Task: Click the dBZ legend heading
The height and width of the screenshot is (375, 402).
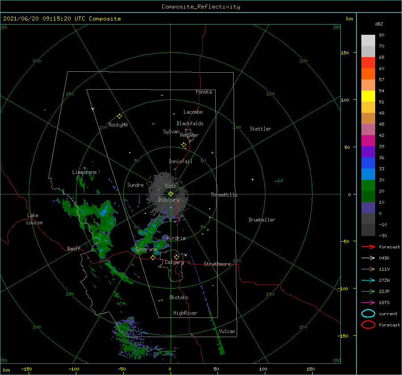Action: pos(379,24)
